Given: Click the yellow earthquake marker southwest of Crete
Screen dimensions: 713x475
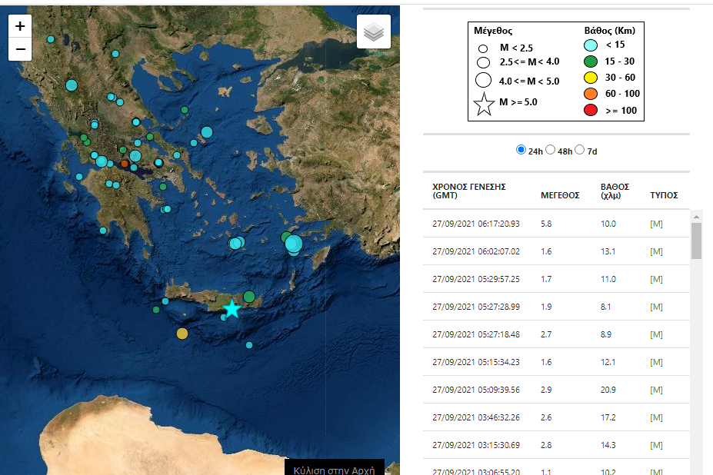Looking at the screenshot, I should click(182, 334).
